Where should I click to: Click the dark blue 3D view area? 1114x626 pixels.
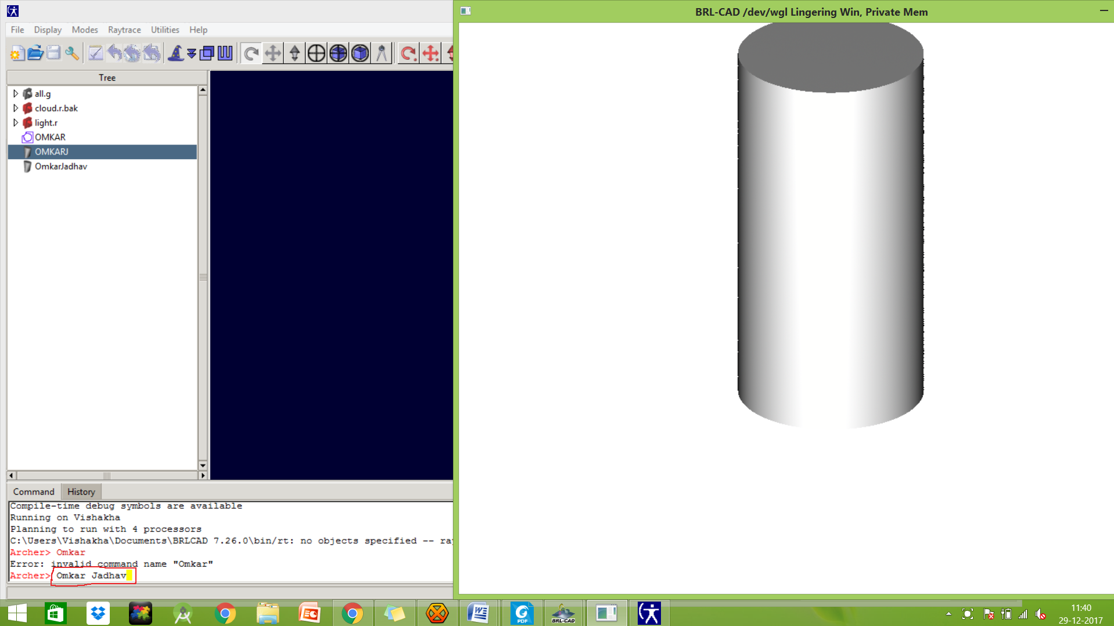coord(331,275)
